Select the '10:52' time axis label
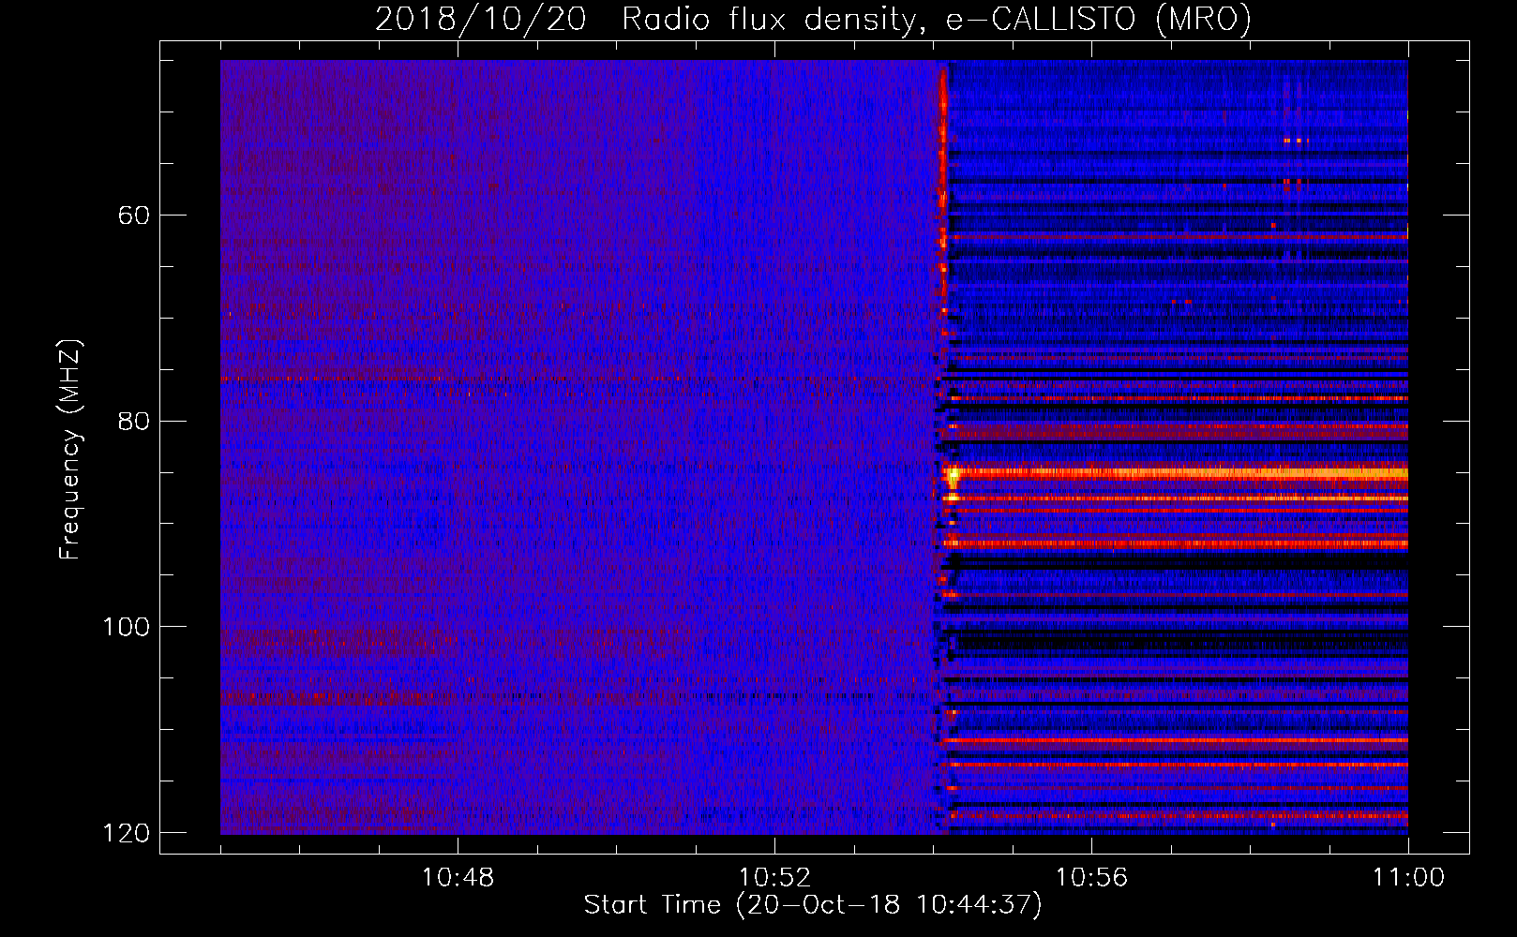The height and width of the screenshot is (937, 1517). 774,878
